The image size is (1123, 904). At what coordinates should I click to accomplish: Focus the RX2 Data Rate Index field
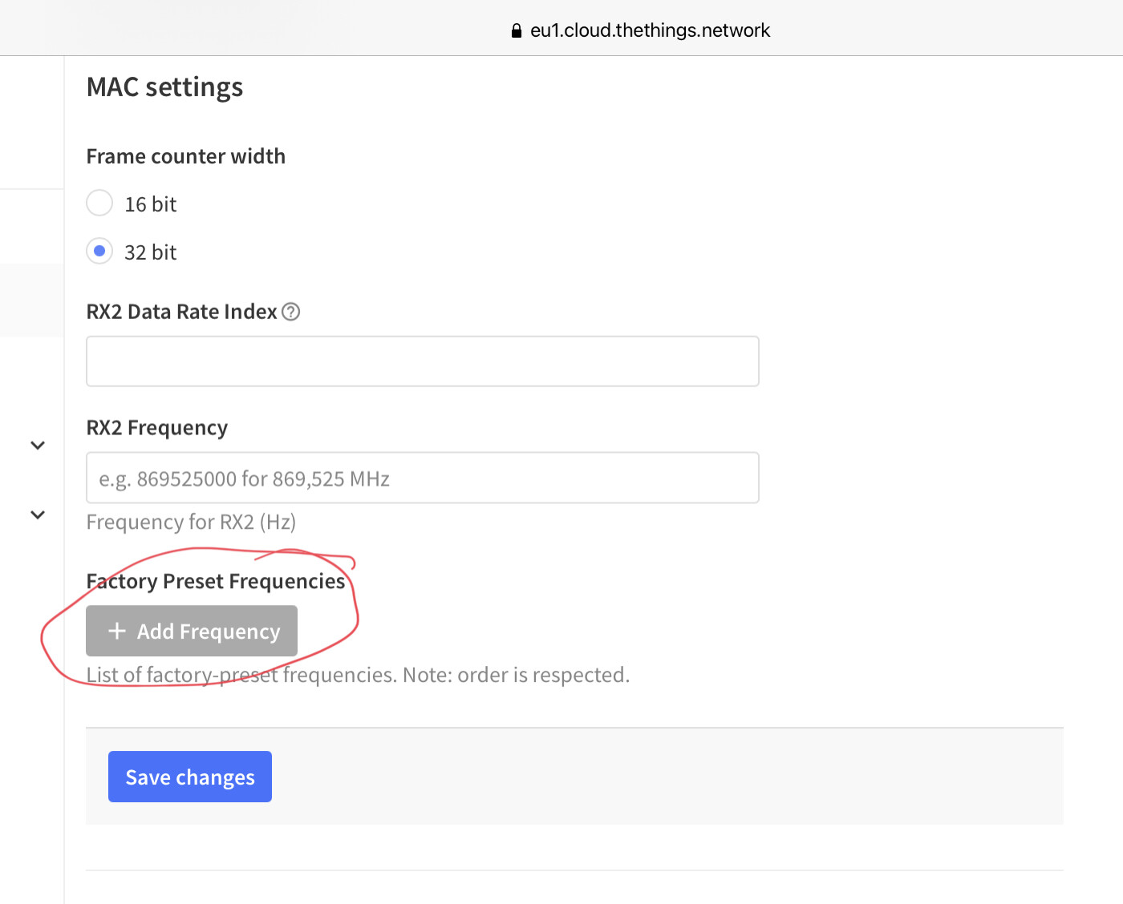click(x=423, y=361)
